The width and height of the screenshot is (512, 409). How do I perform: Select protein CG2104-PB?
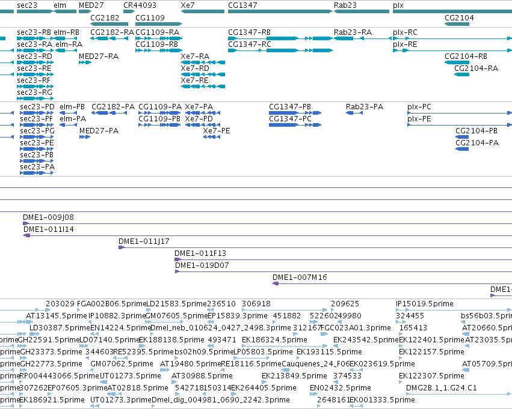(x=477, y=131)
